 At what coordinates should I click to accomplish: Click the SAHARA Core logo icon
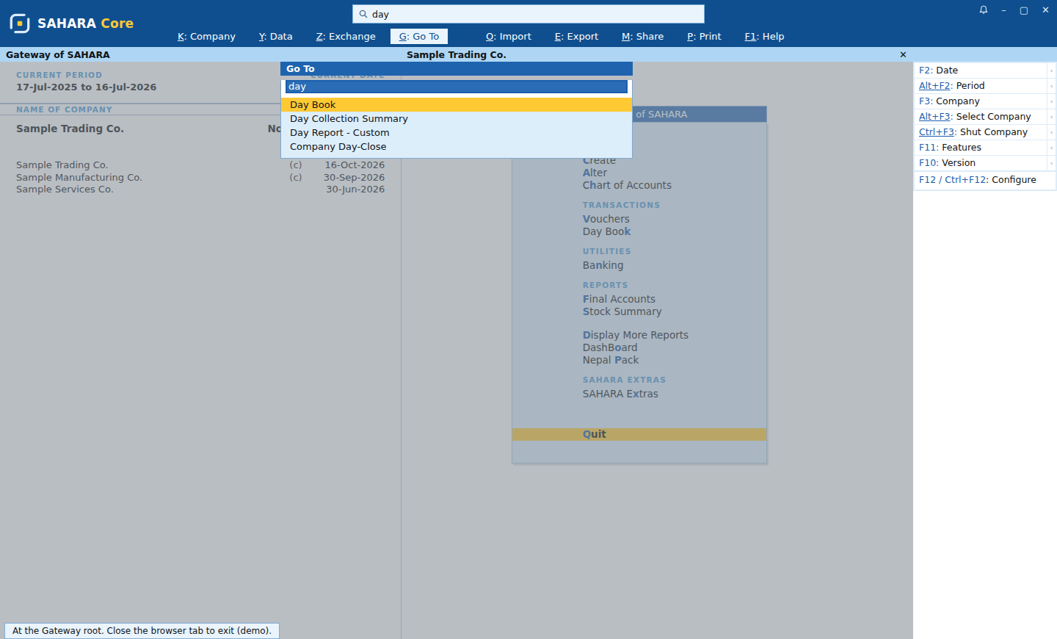click(20, 24)
